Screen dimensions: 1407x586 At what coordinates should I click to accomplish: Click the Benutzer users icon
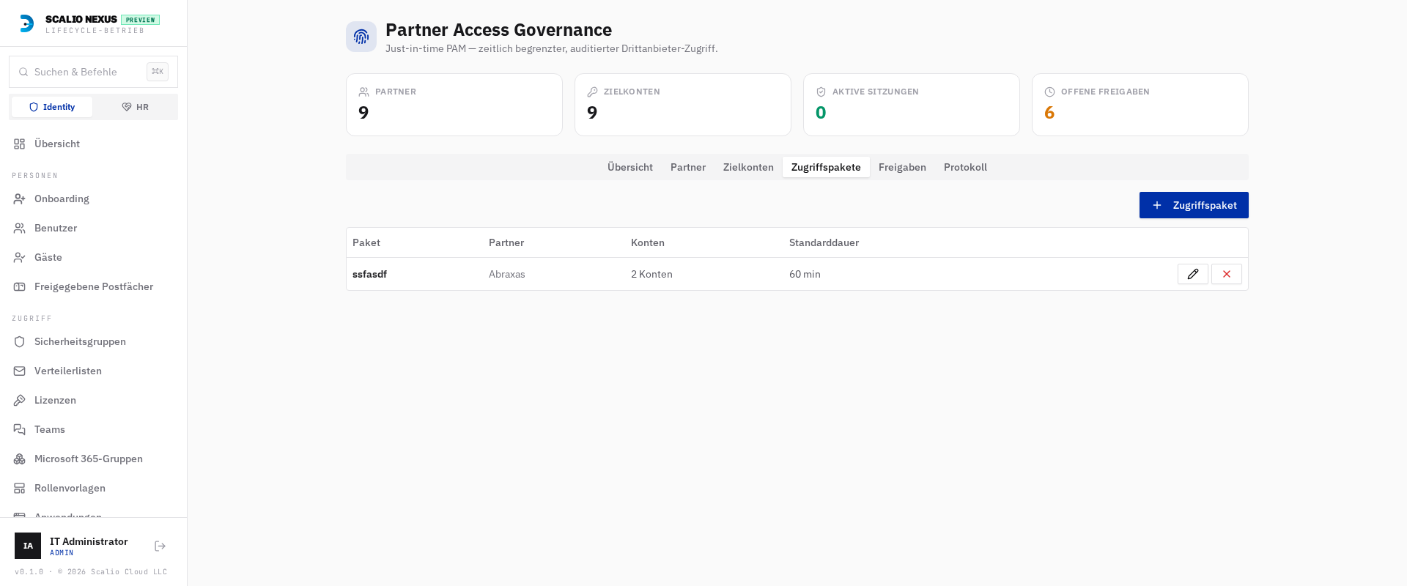(20, 228)
